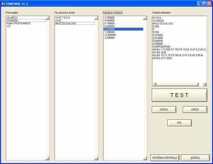Close the COMPUKAL window
Image resolution: width=213 pixels, height=164 pixels.
point(209,4)
